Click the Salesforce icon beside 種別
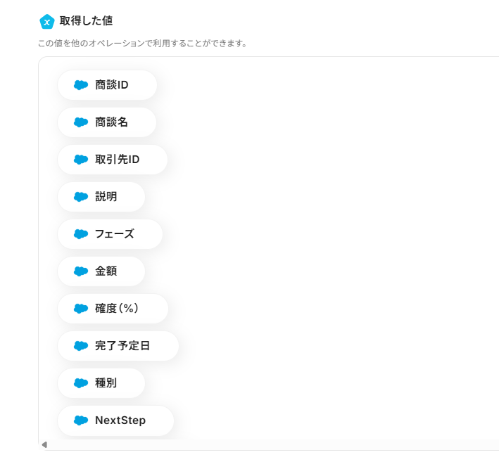 pyautogui.click(x=81, y=383)
